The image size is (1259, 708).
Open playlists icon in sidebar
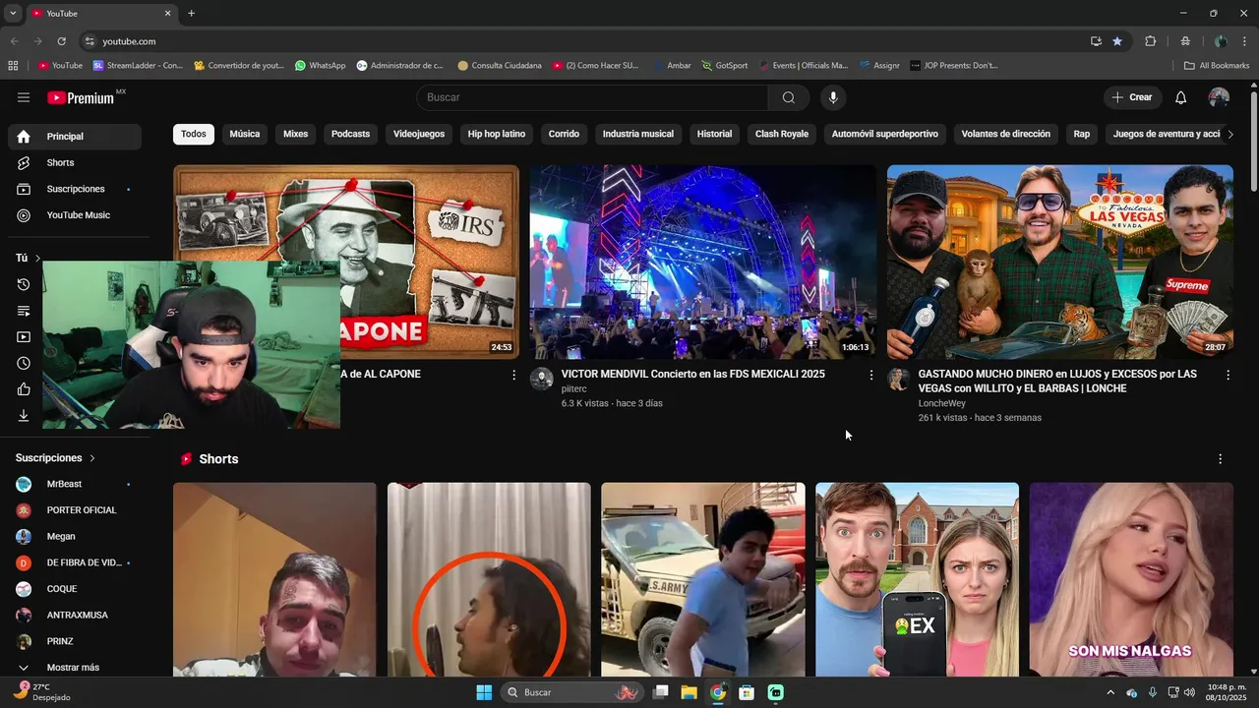tap(24, 311)
